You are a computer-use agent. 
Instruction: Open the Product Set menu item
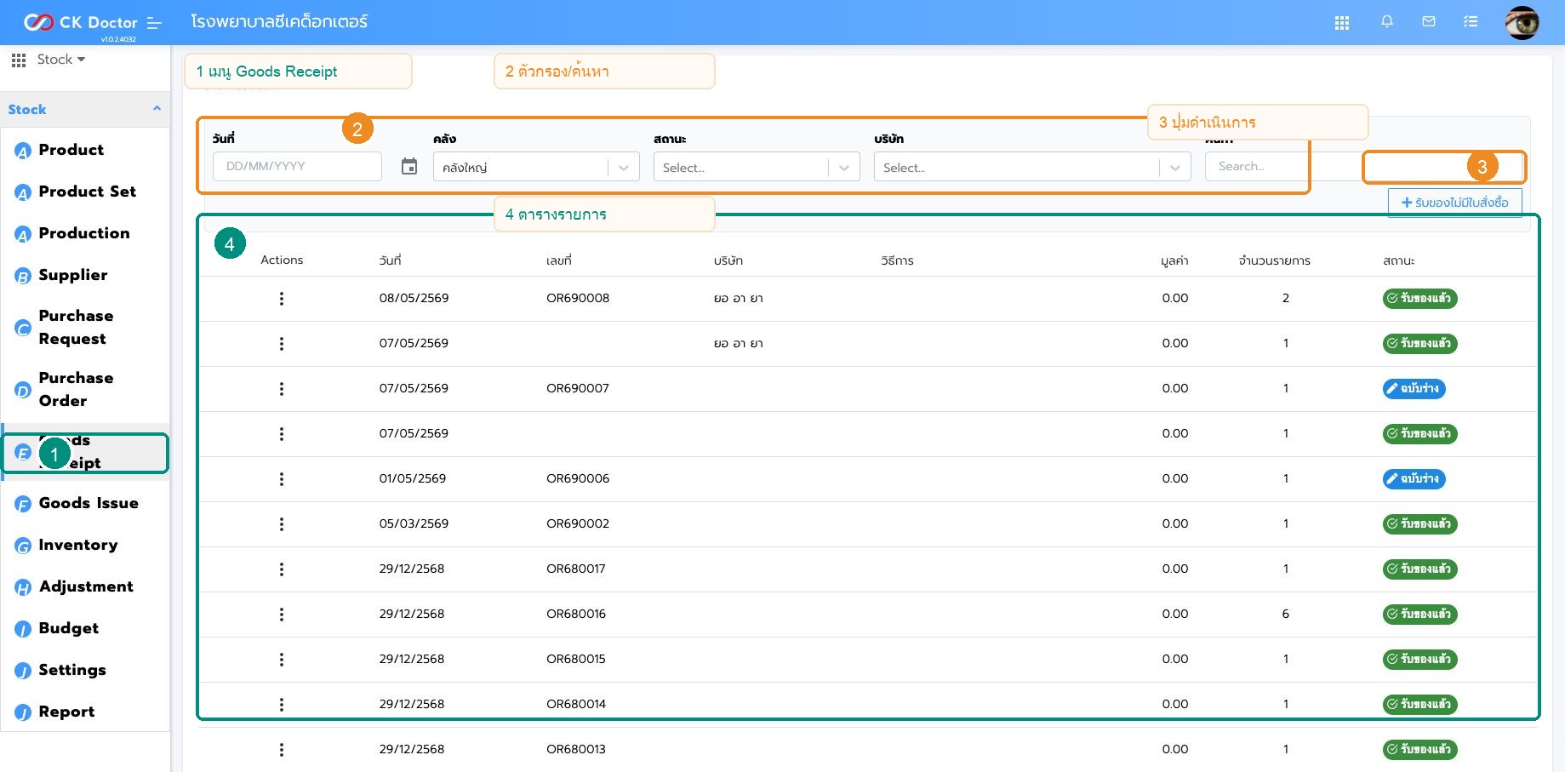(x=87, y=192)
